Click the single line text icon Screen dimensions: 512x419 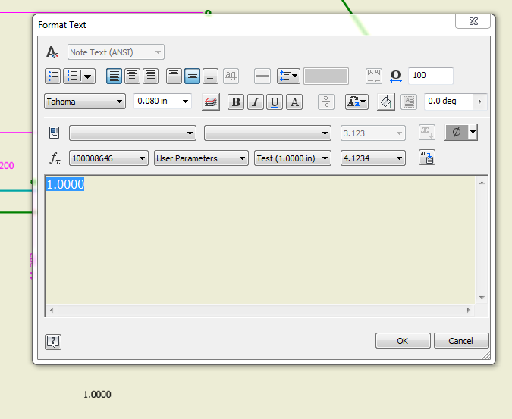(x=262, y=77)
